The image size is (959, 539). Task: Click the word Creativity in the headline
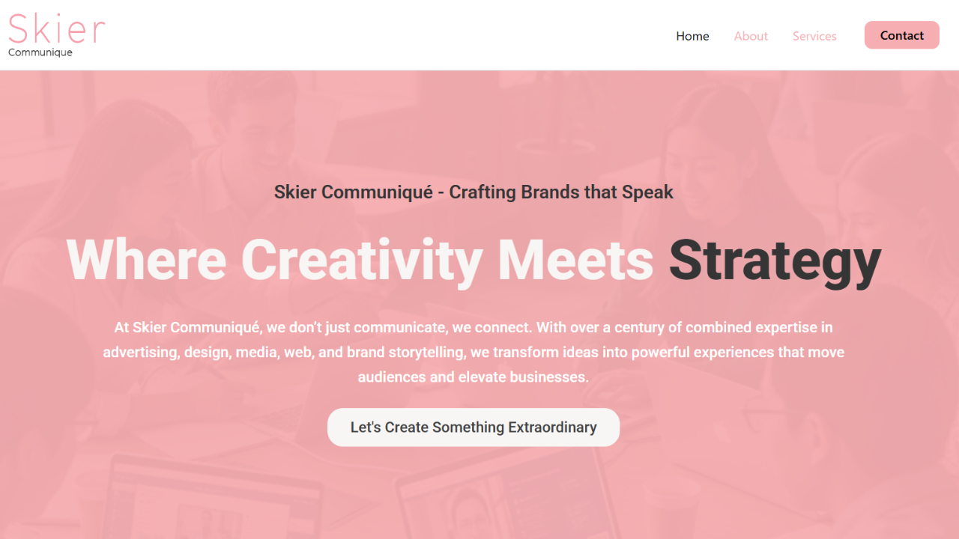tap(361, 261)
